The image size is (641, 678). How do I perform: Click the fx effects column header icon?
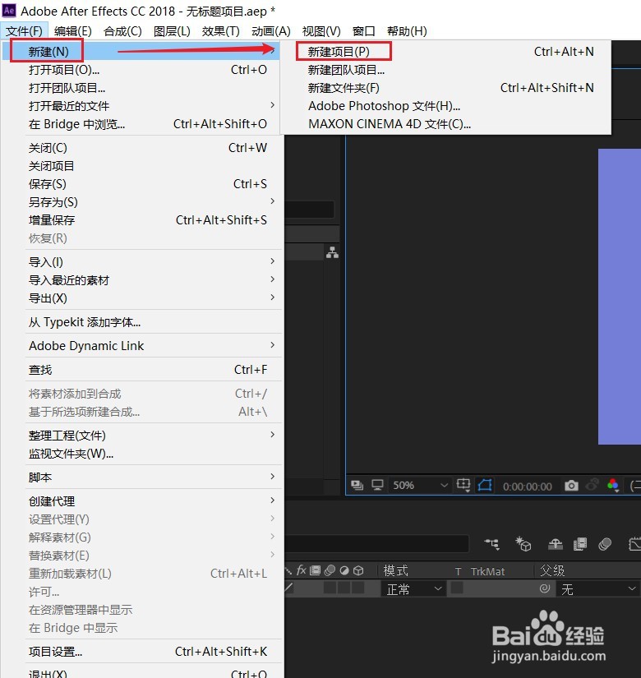point(302,570)
